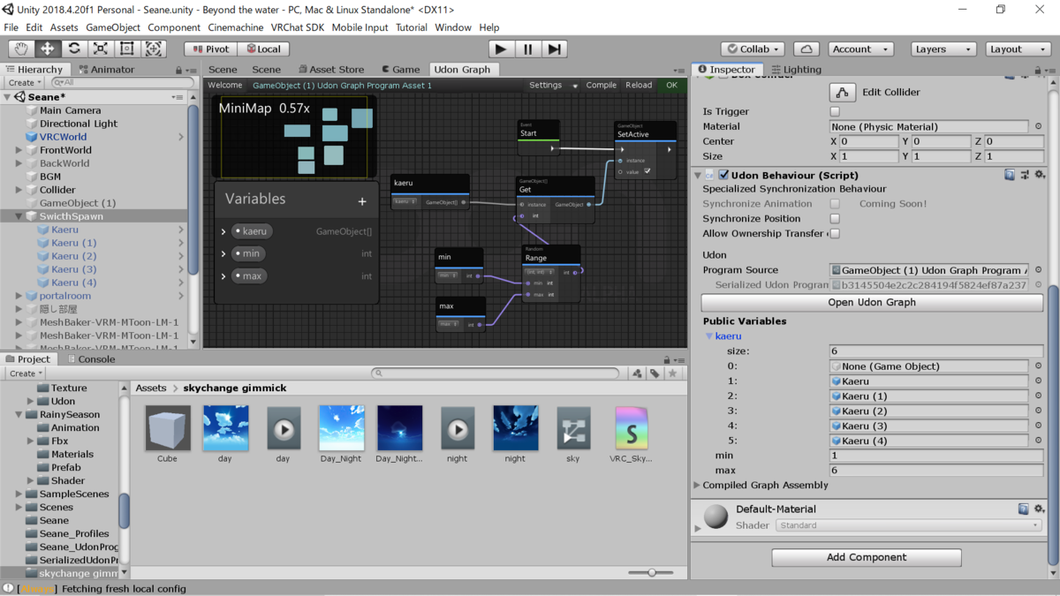Toggle the Is Trigger checkbox
This screenshot has height=596, width=1060.
pyautogui.click(x=835, y=111)
